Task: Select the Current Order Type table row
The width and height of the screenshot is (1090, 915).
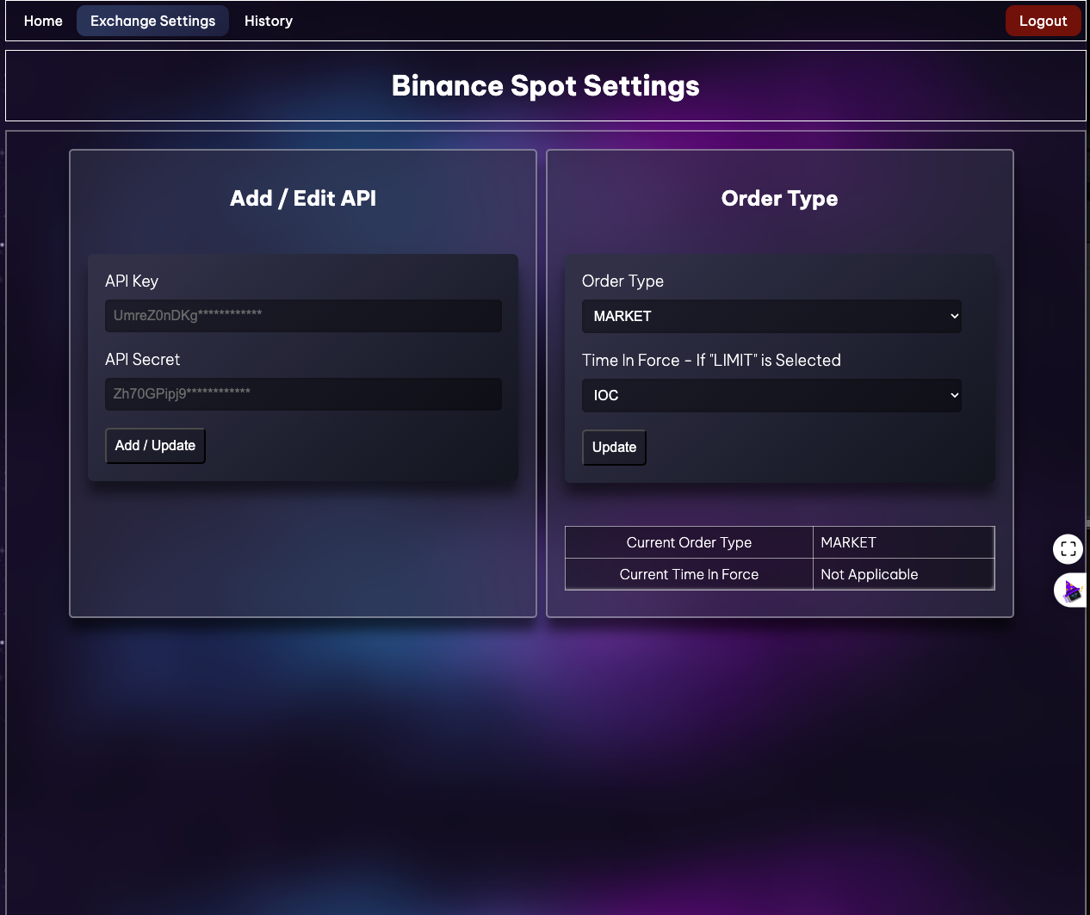Action: pos(689,542)
